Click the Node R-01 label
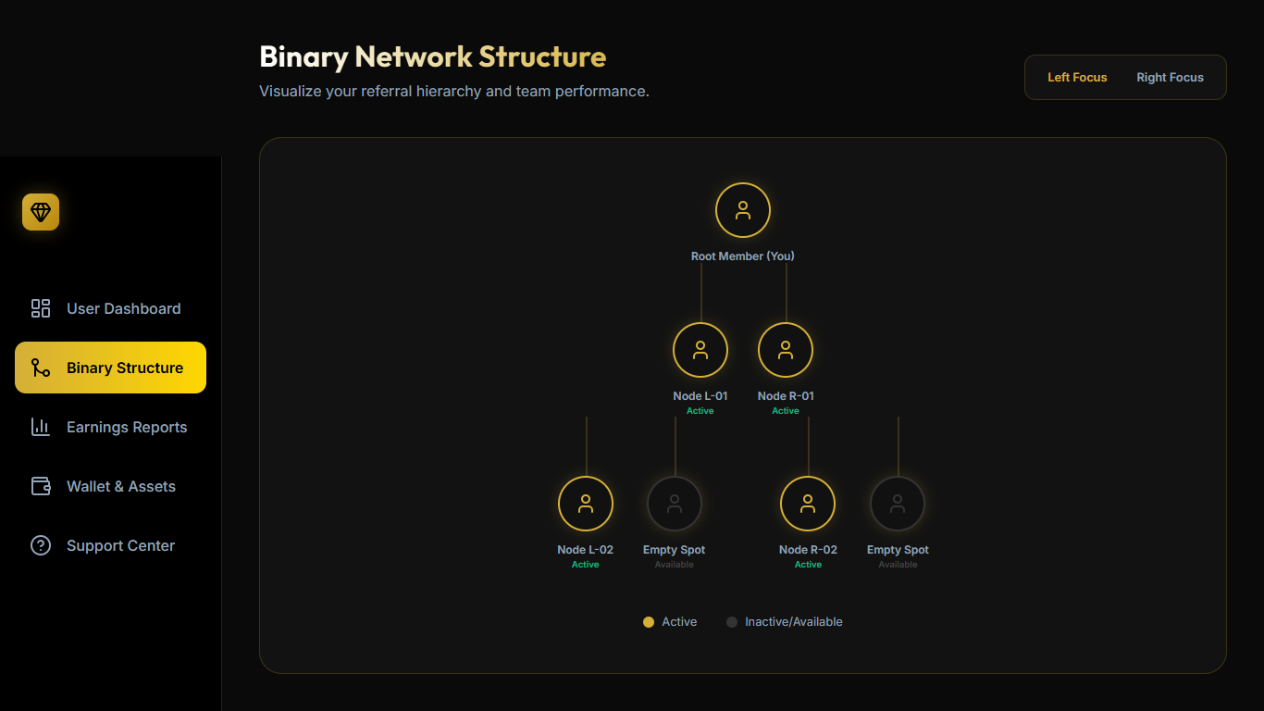This screenshot has width=1264, height=711. (786, 396)
